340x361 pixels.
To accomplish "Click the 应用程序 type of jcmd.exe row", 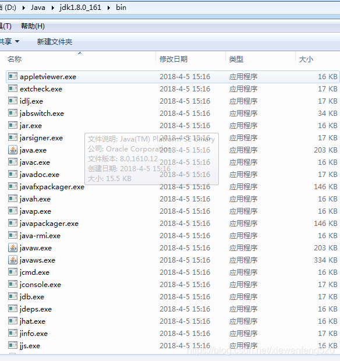I will 243,272.
